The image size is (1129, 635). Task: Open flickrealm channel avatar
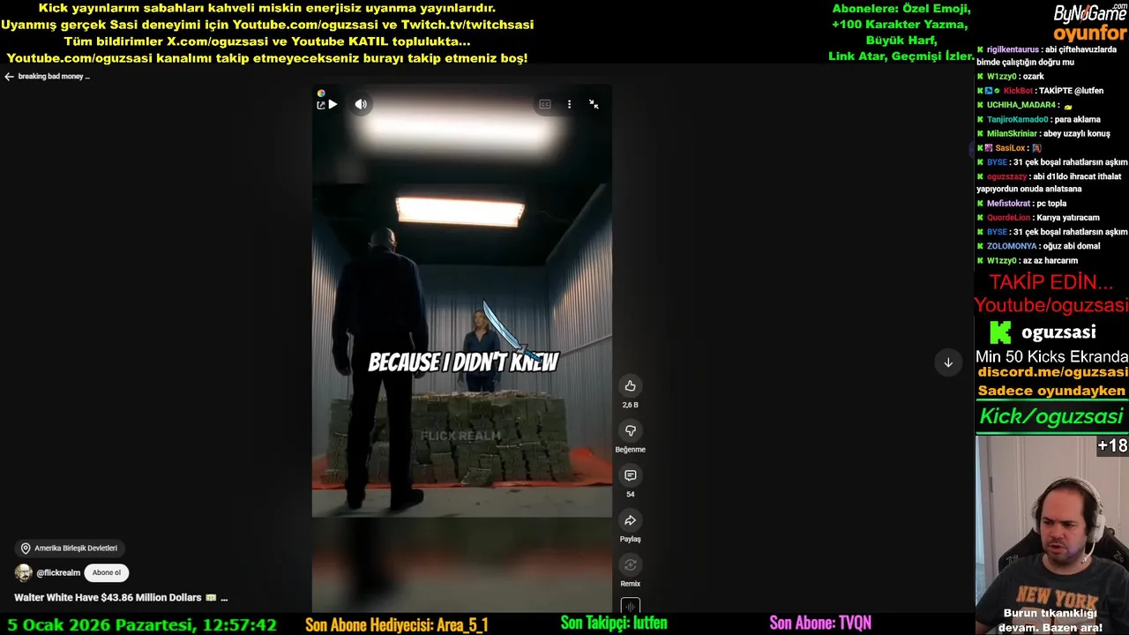click(23, 573)
